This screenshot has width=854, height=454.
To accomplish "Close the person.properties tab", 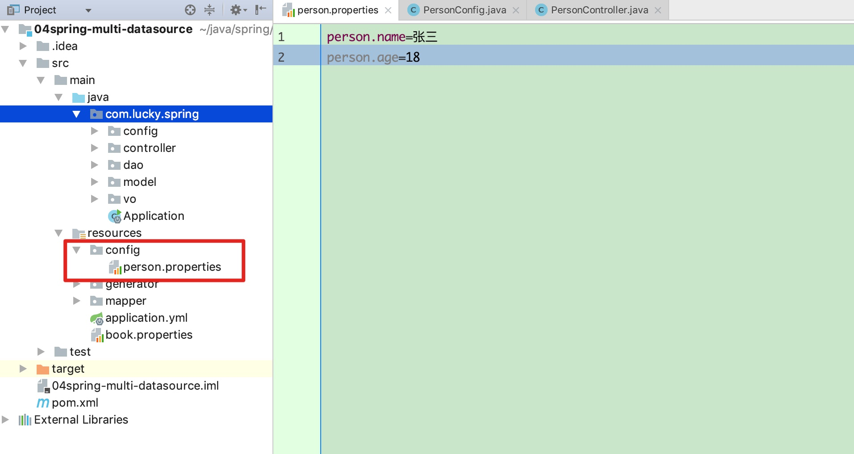I will (388, 10).
